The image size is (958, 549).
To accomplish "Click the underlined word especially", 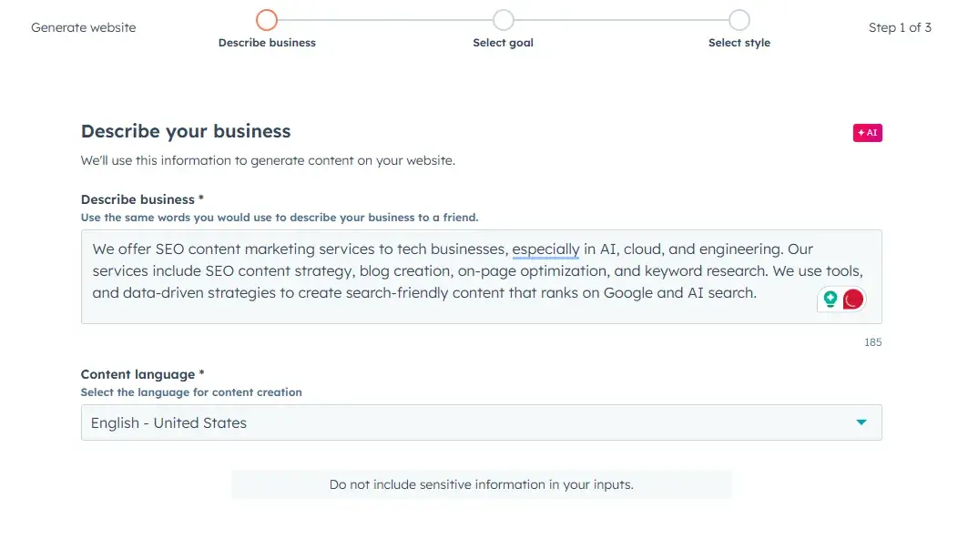I will point(545,249).
